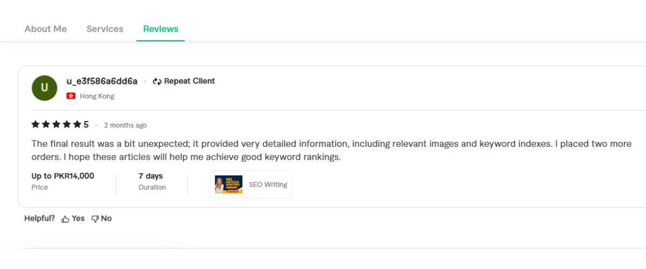
Task: Click the Repeat Client arrows icon
Action: (x=157, y=81)
